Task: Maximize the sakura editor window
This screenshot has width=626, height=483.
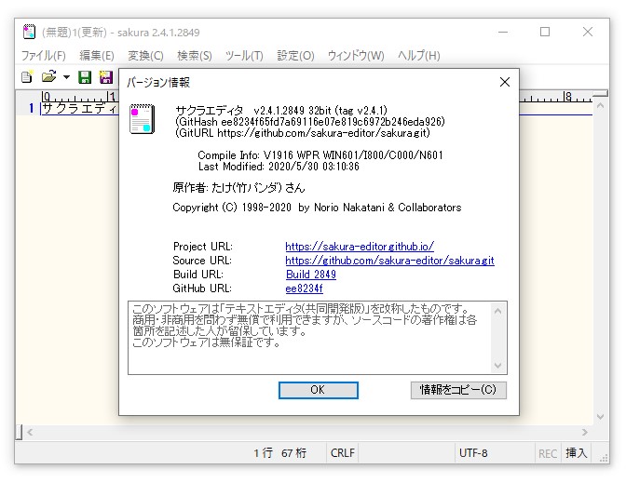Action: pos(545,32)
